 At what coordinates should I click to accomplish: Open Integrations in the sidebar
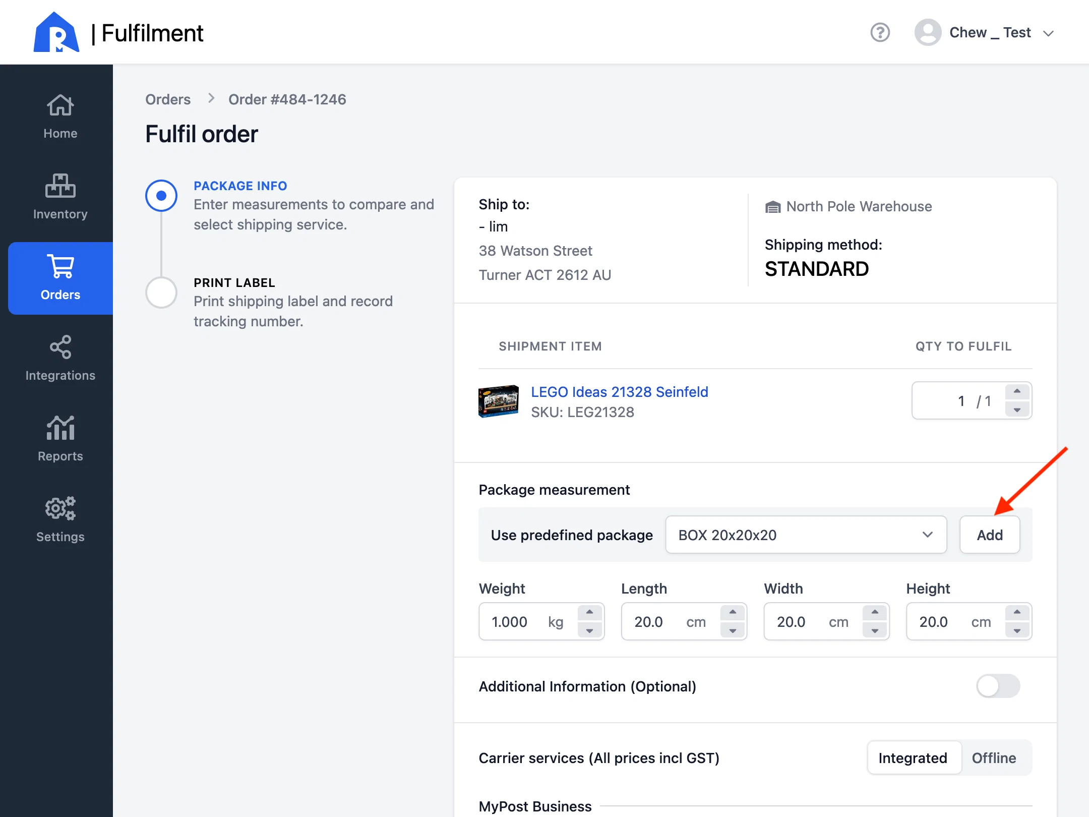point(60,359)
